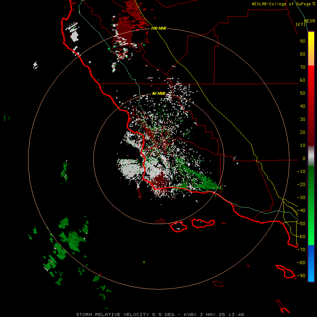Image resolution: width=317 pixels, height=317 pixels.
Task: Click the -80 velocity scale label
Action: coord(301,263)
